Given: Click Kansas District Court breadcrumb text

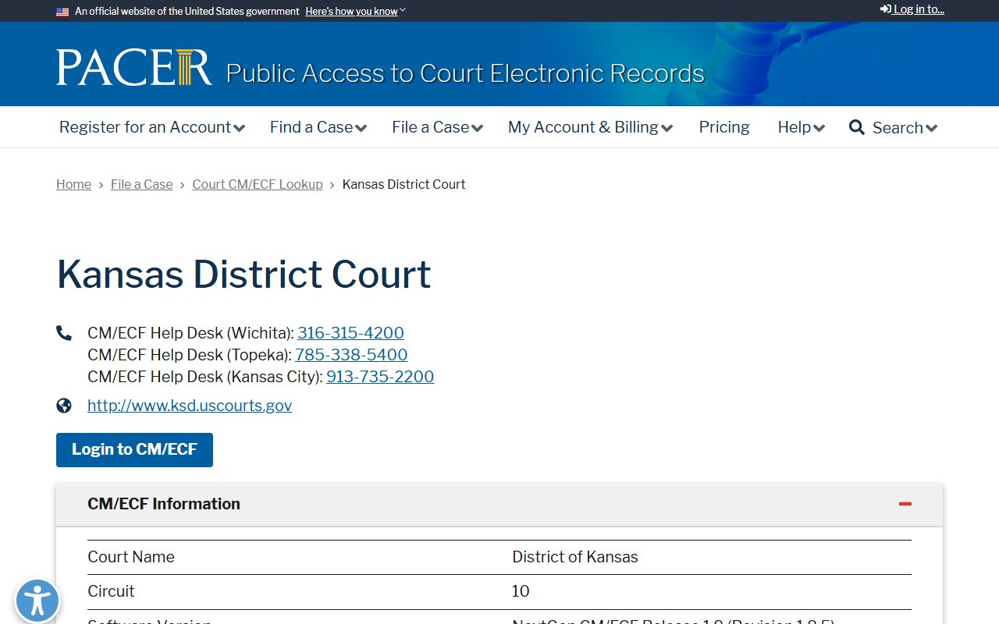Looking at the screenshot, I should (x=404, y=184).
